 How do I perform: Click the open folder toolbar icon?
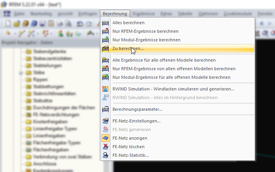(x=17, y=23)
